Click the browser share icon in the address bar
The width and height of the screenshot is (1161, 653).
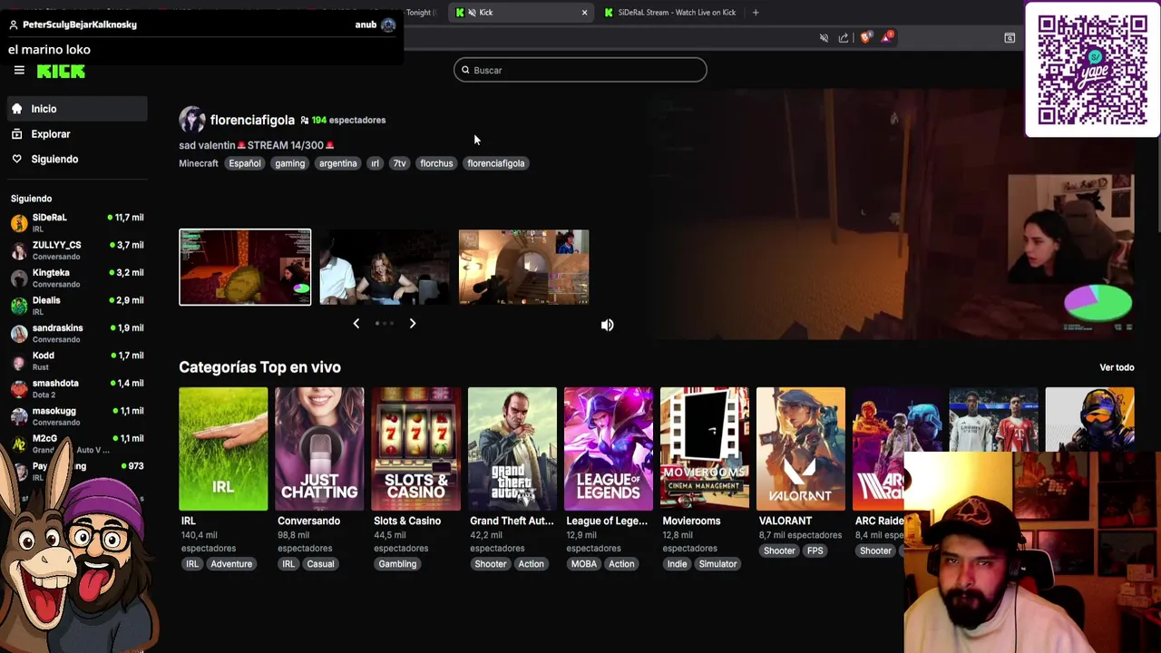(844, 37)
